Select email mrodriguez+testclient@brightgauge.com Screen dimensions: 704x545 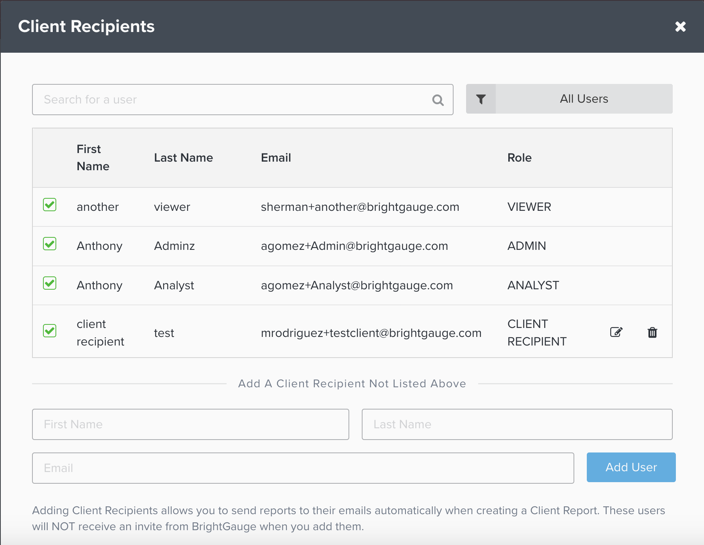(371, 333)
